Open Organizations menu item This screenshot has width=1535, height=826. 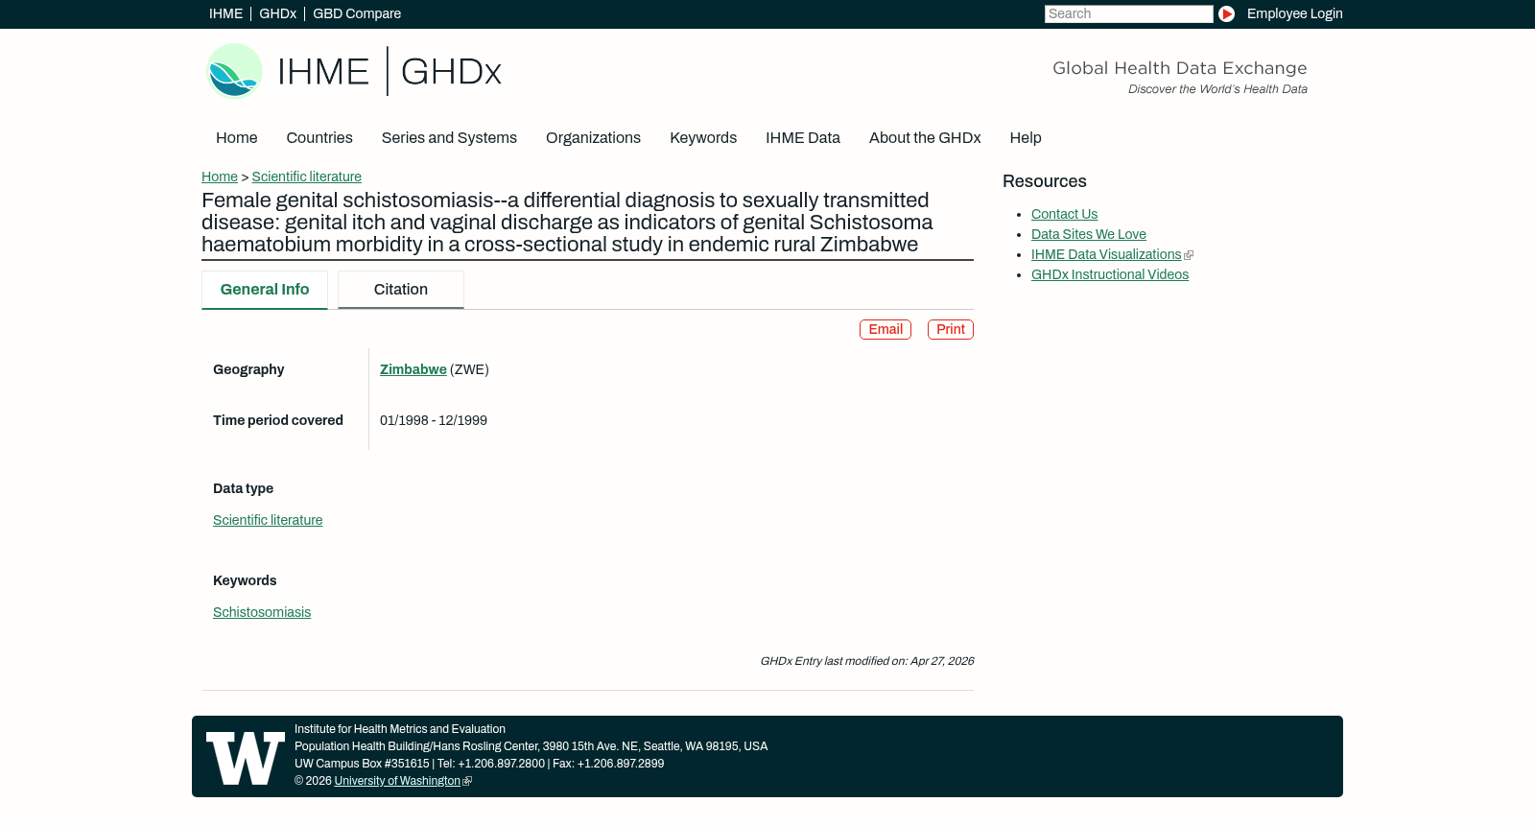(593, 138)
